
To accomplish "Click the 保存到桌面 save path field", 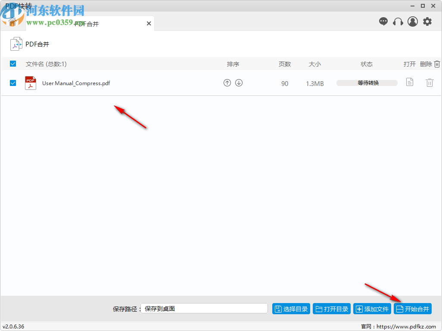I will (204, 308).
